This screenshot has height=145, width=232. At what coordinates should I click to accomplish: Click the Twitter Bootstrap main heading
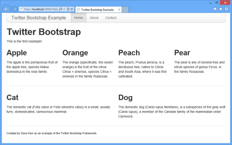pos(44,32)
